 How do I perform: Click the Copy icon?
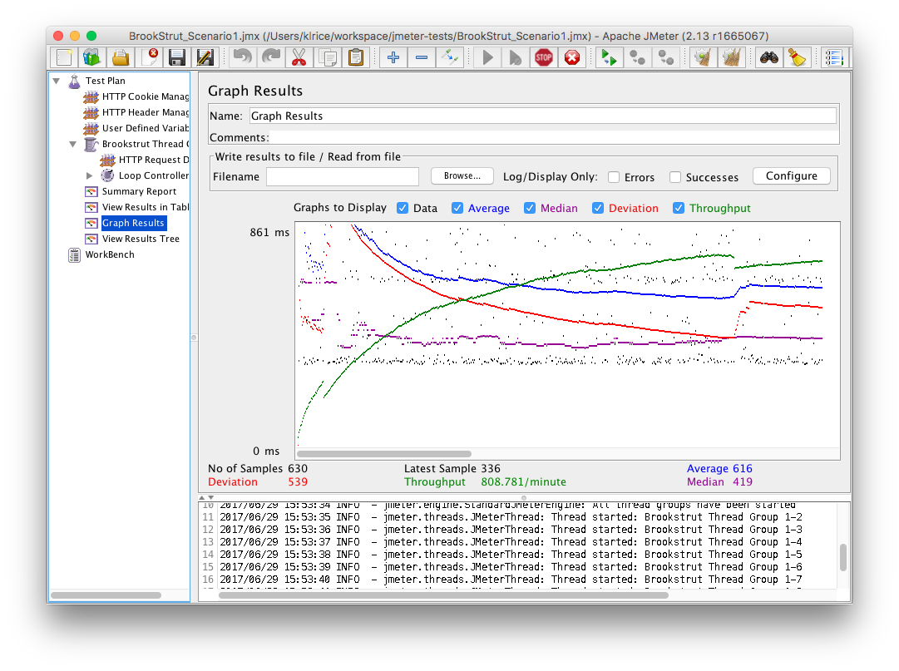point(328,57)
